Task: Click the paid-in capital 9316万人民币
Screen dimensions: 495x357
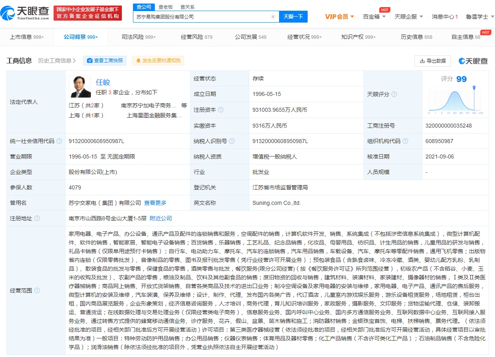Action: [x=270, y=126]
